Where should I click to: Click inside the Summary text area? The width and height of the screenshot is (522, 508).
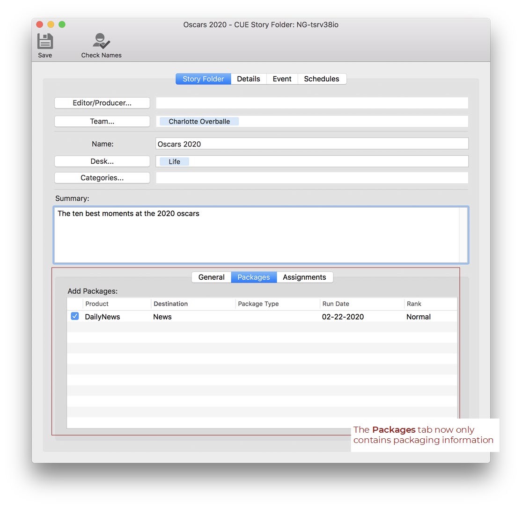click(x=257, y=239)
